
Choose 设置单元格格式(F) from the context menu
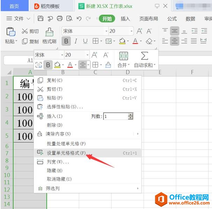pyautogui.click(x=66, y=153)
